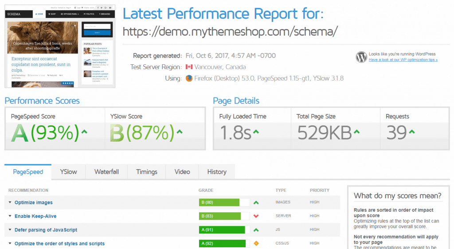Click green up arrow in Defer parsing row
The image size is (454, 249).
pos(256,230)
